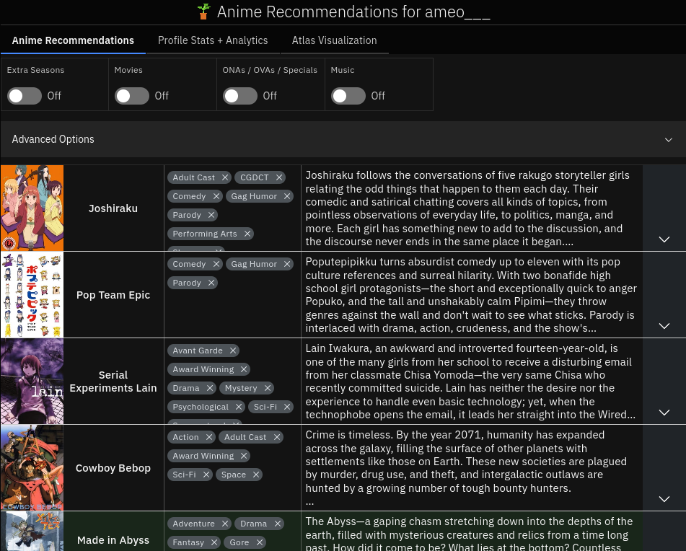Screen dimensions: 686x551
Task: Click the Pop Team Epic poster thumbnail
Action: tap(32, 295)
